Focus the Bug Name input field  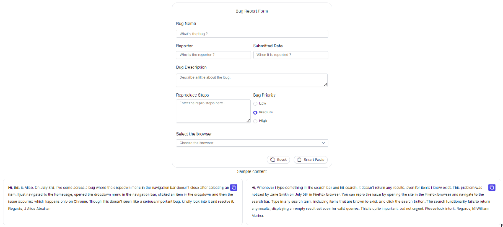[x=251, y=33]
